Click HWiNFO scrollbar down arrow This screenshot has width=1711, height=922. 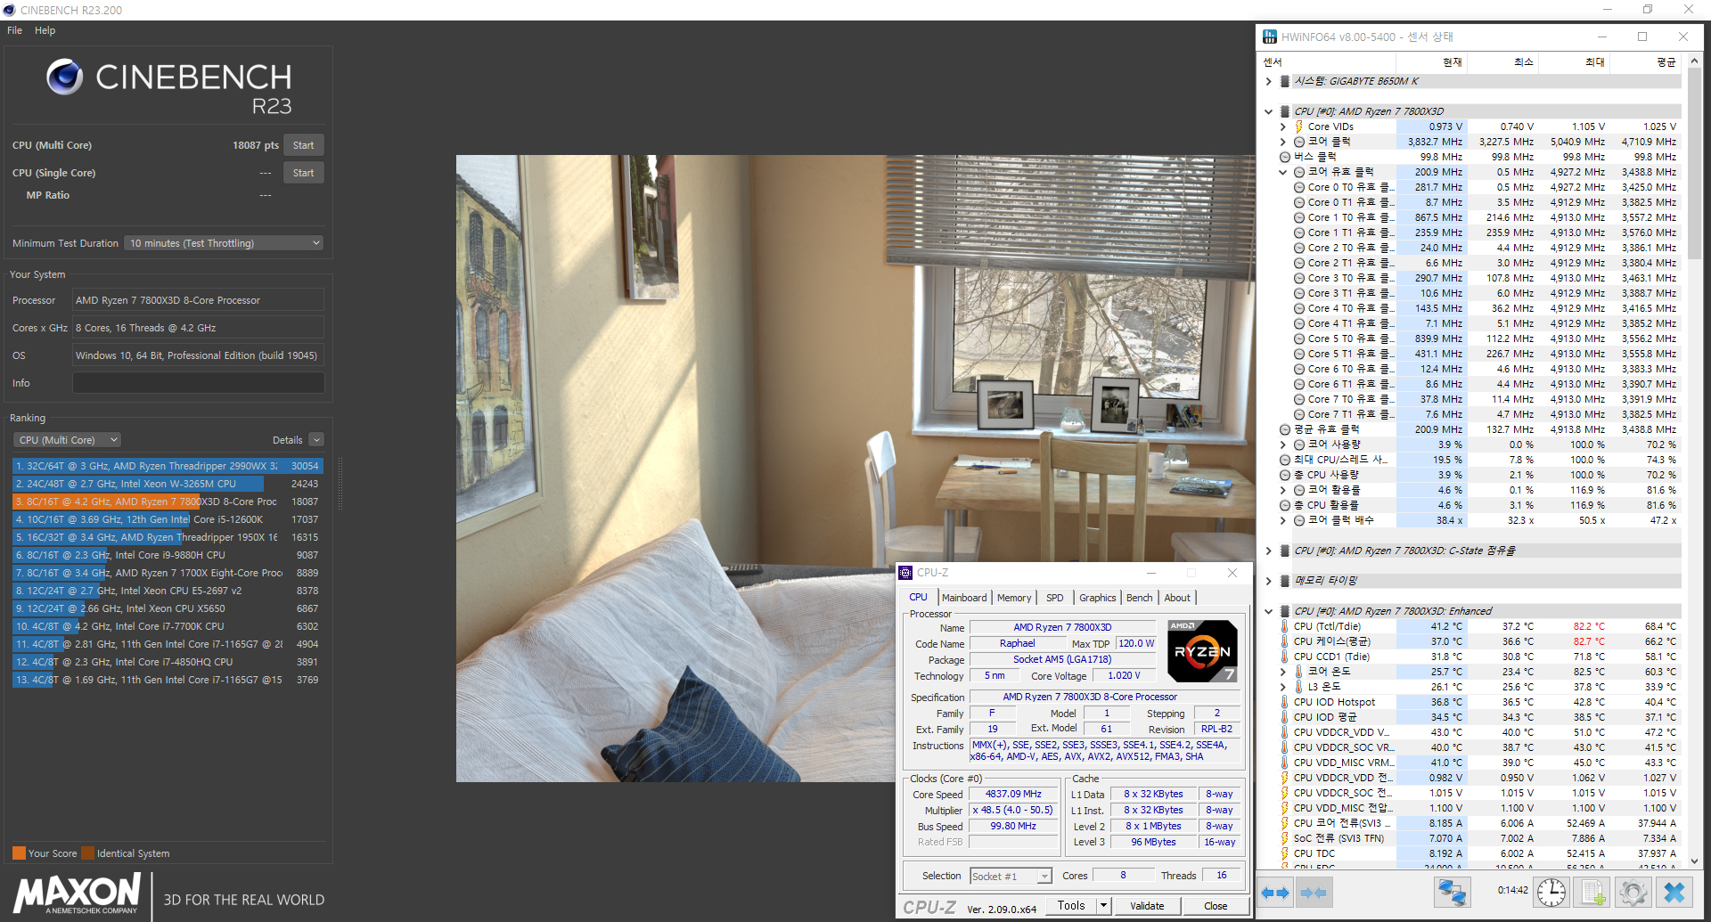click(1694, 862)
